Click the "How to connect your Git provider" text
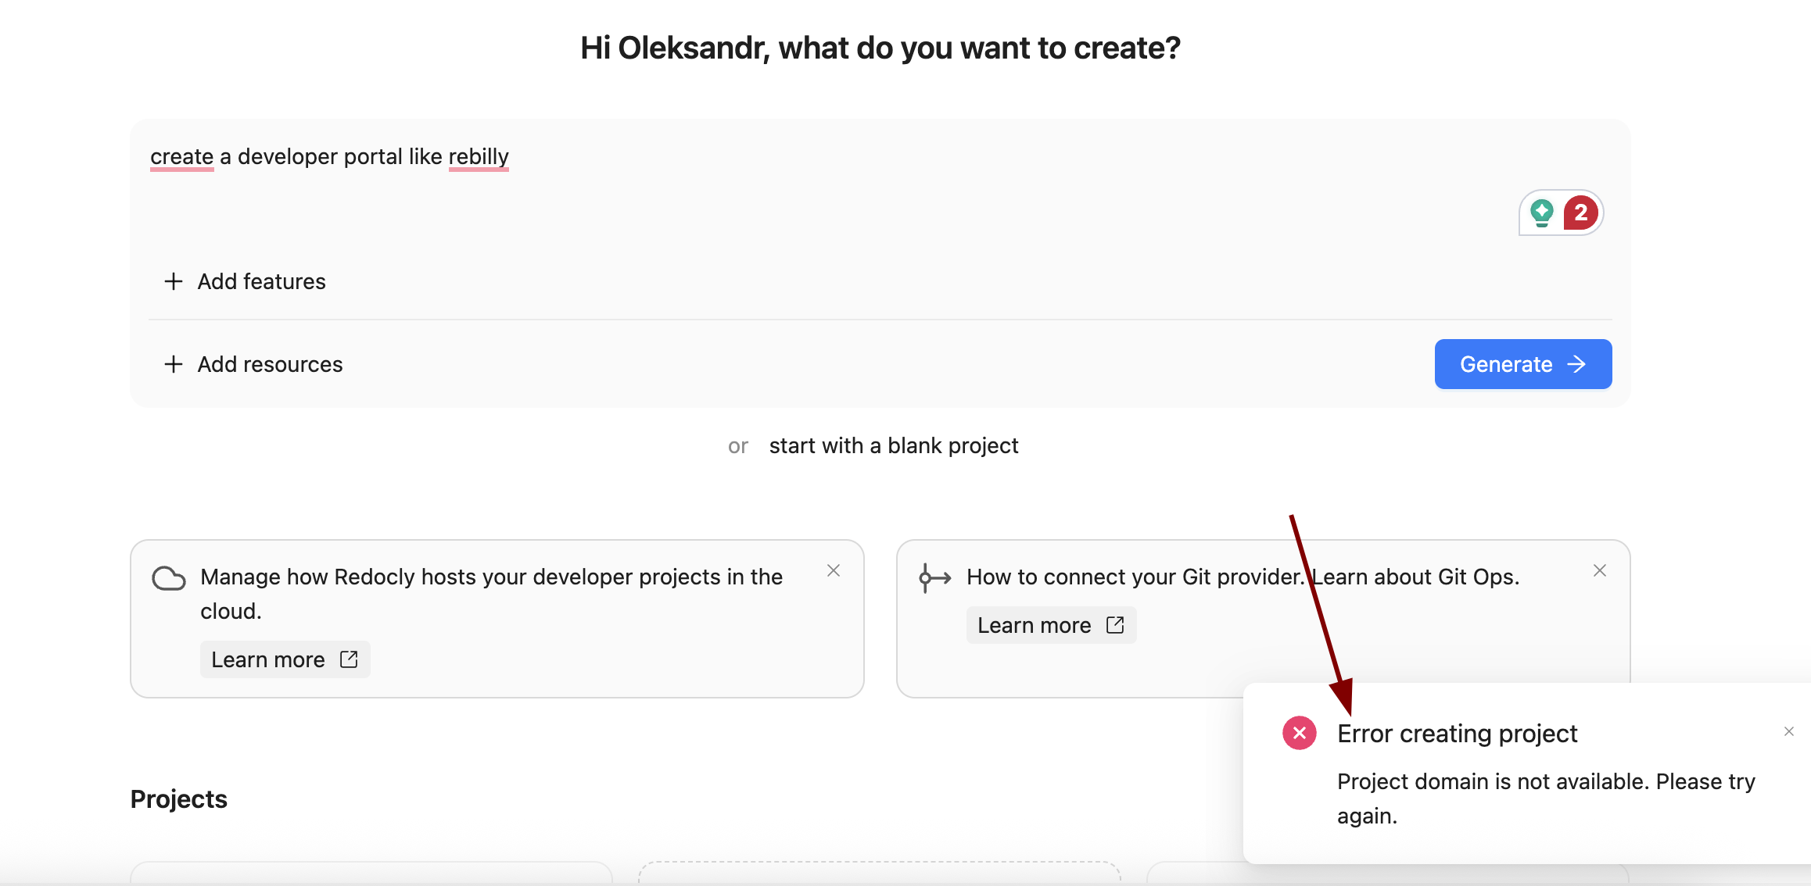The width and height of the screenshot is (1811, 886). [x=1135, y=577]
